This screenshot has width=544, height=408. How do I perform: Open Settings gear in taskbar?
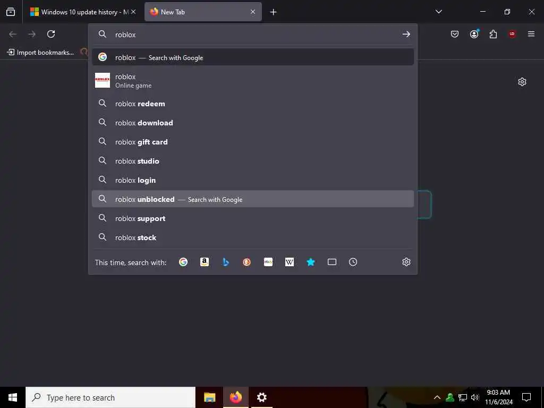[261, 397]
